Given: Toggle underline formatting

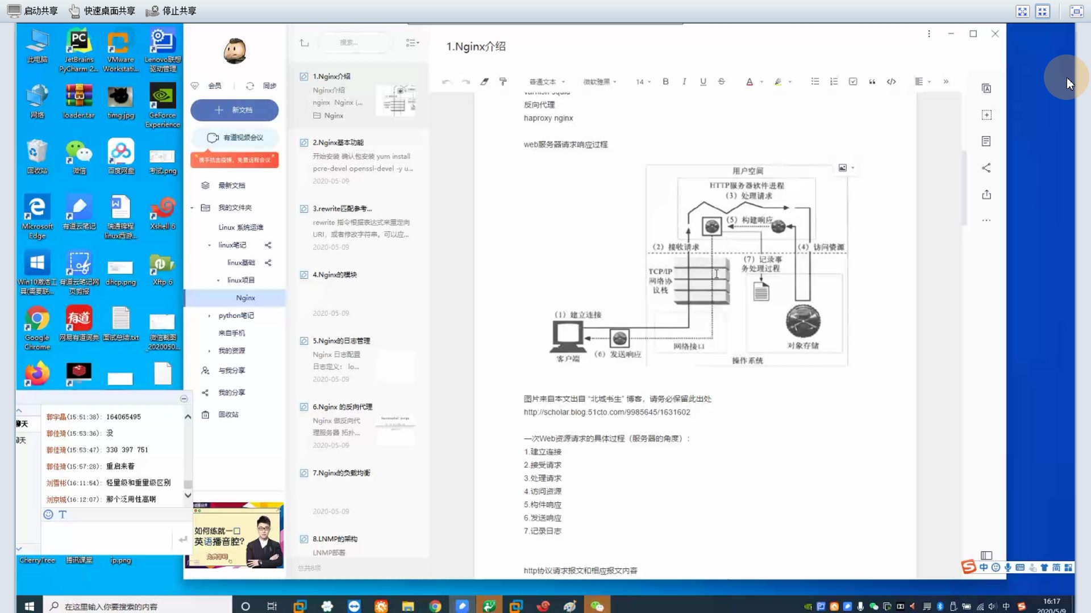Looking at the screenshot, I should [703, 81].
